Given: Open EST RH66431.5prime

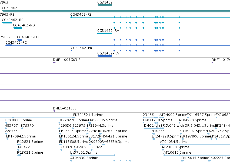Looking at the screenshot, I should [x=113, y=136].
